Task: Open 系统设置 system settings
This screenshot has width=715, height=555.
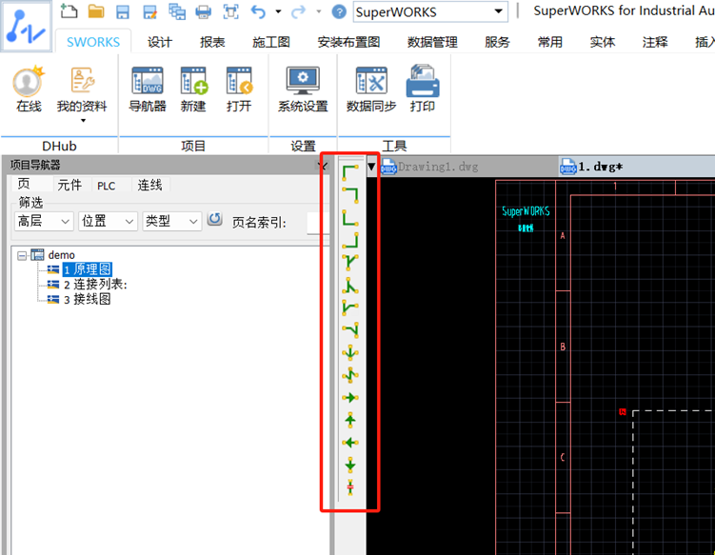Action: 304,89
